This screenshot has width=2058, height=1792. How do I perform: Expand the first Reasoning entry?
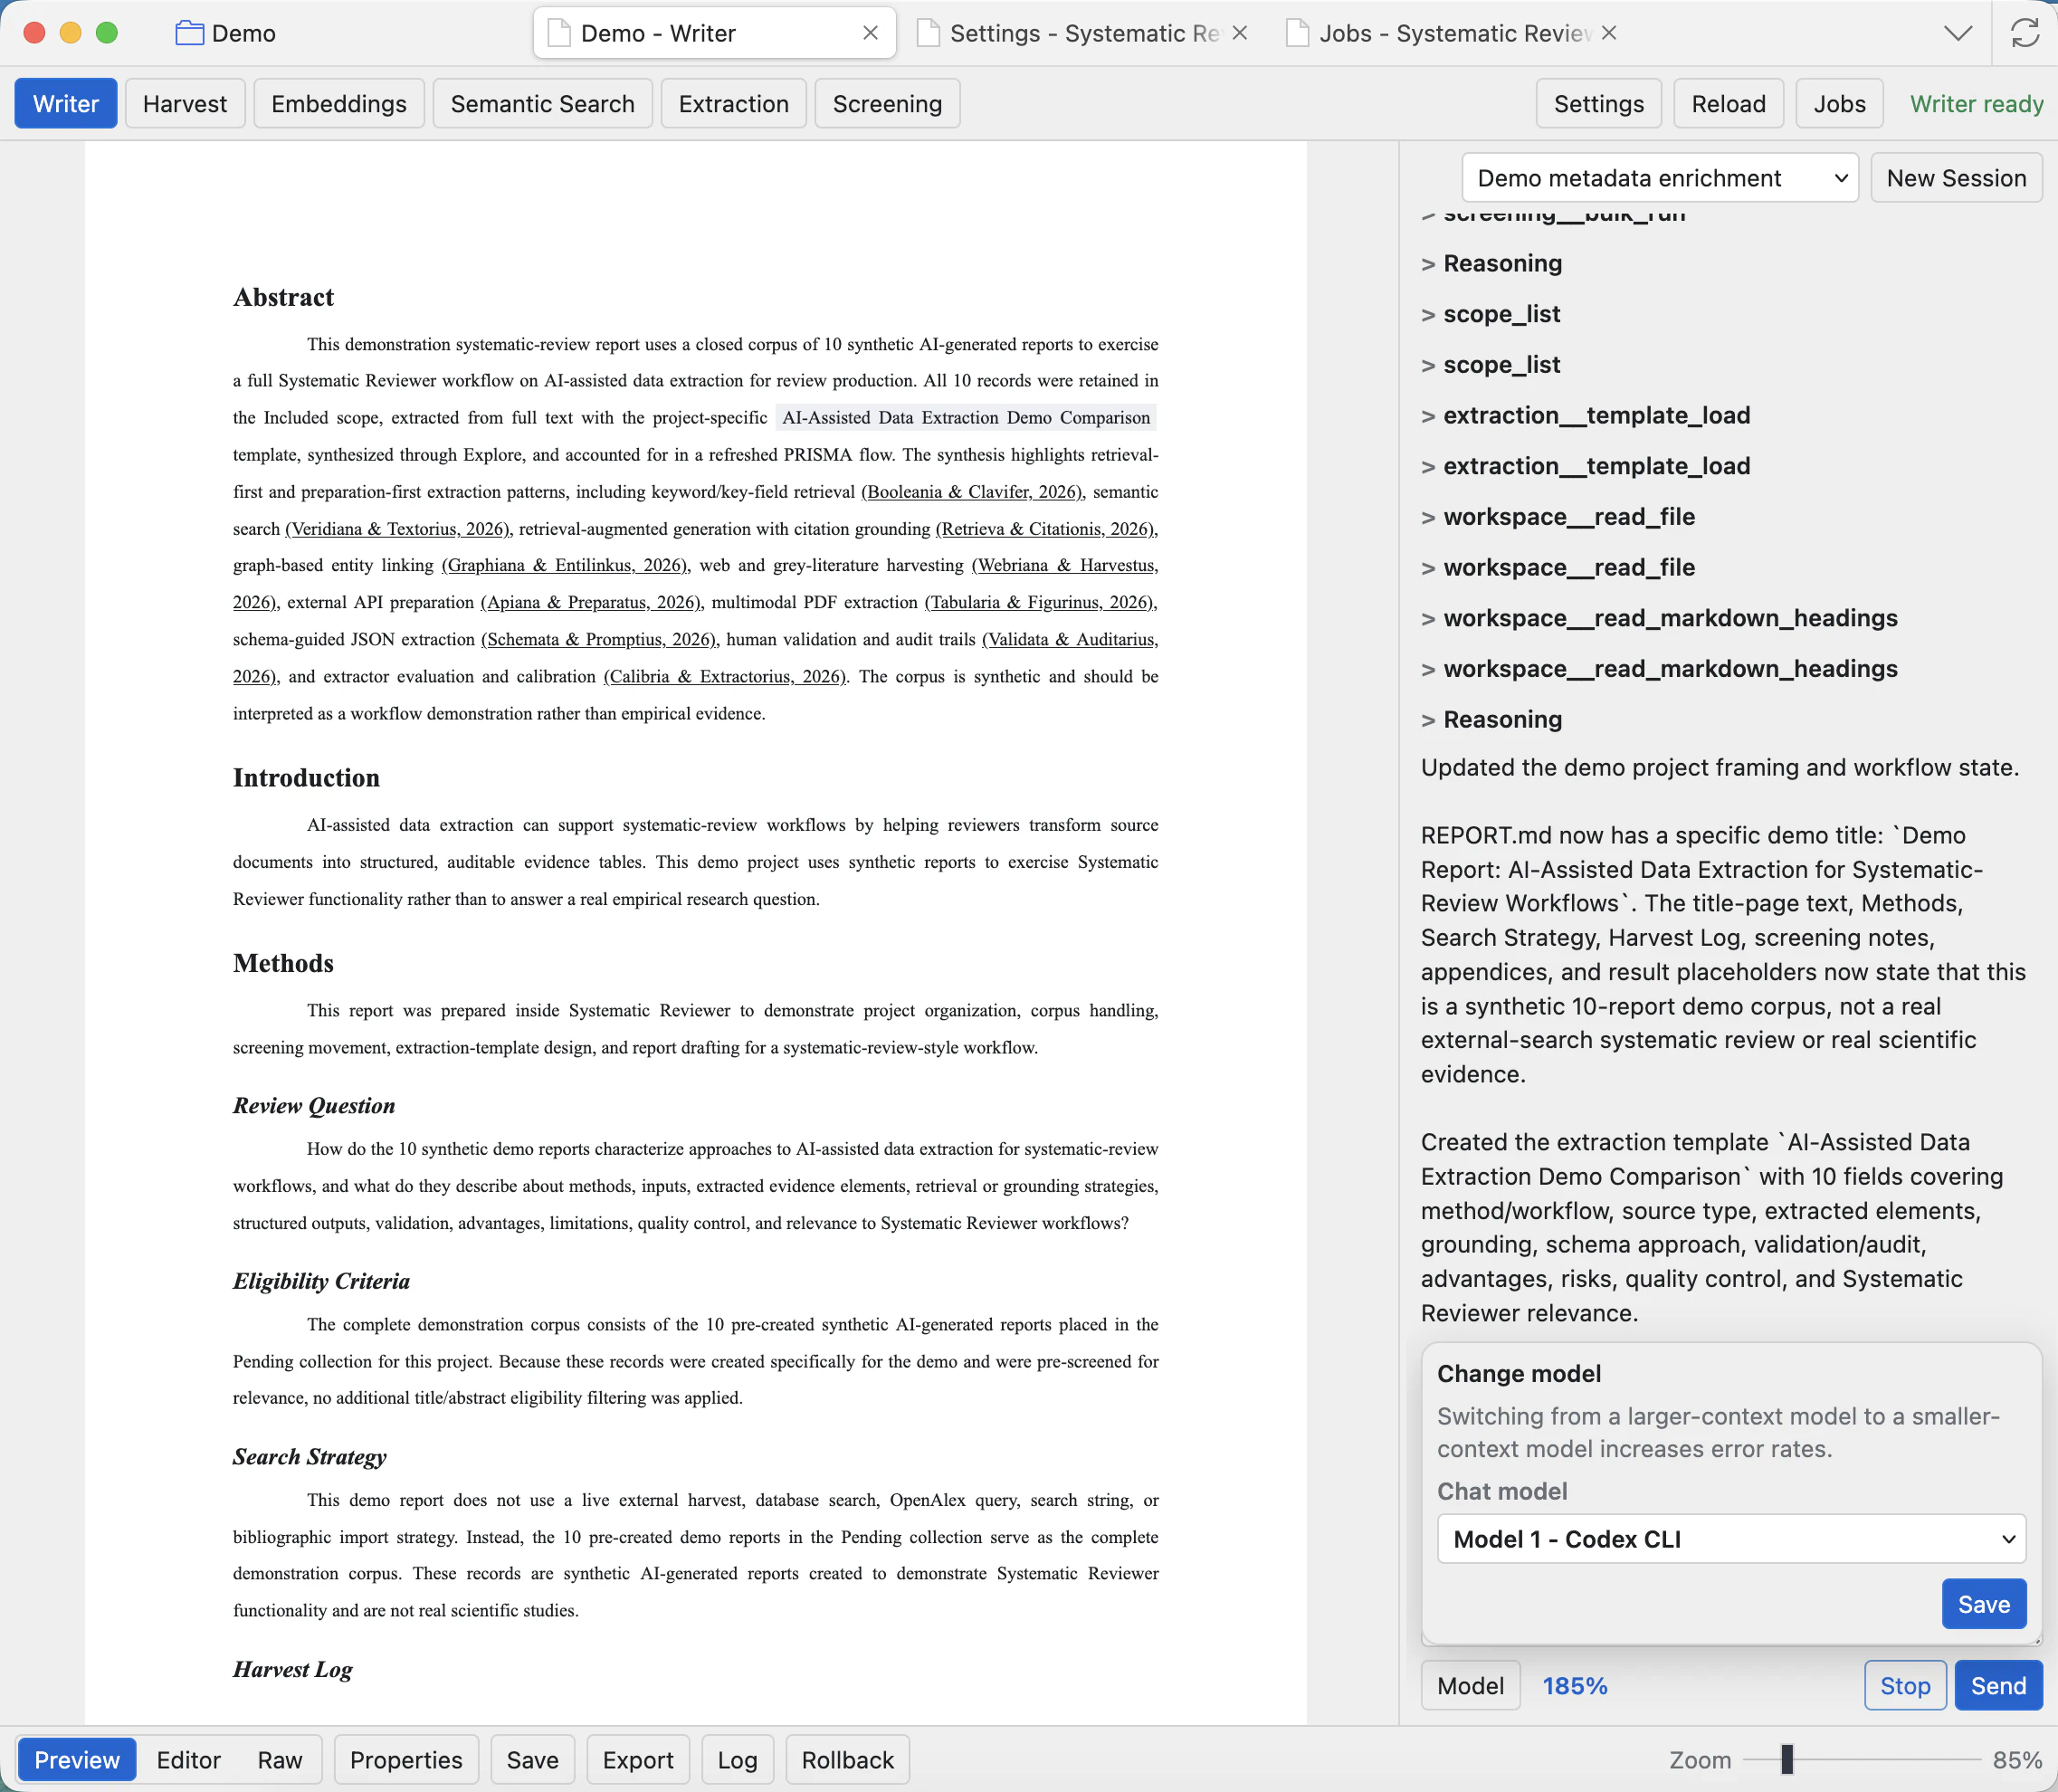coord(1491,264)
